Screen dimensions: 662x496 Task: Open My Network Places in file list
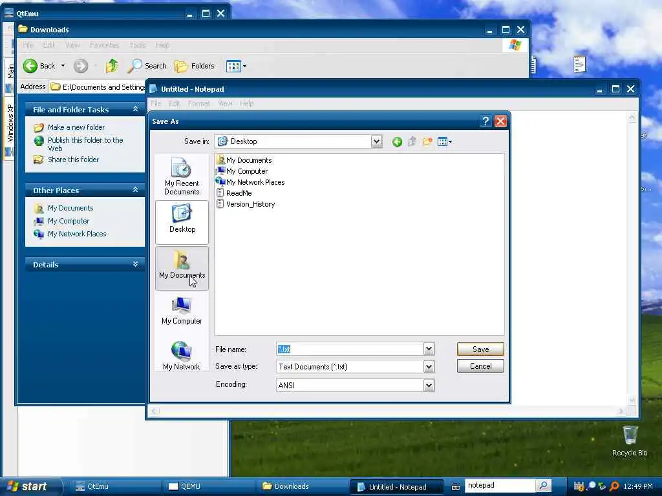click(250, 182)
